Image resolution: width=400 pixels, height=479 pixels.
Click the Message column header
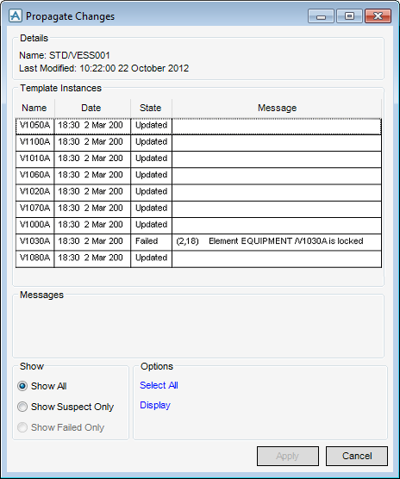click(x=277, y=108)
